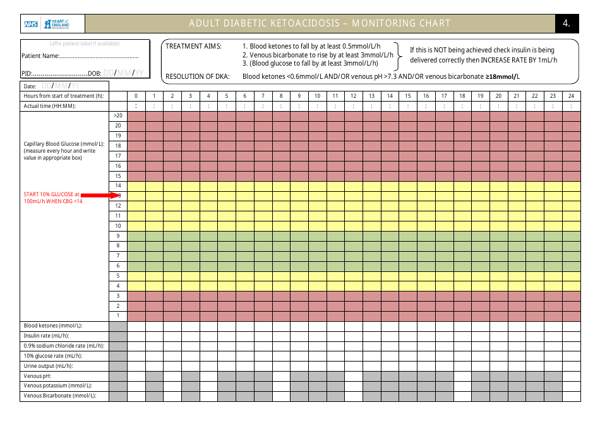The image size is (600, 424).
Task: Click the 'Urine output (mL/h)' row heading
Action: click(49, 365)
